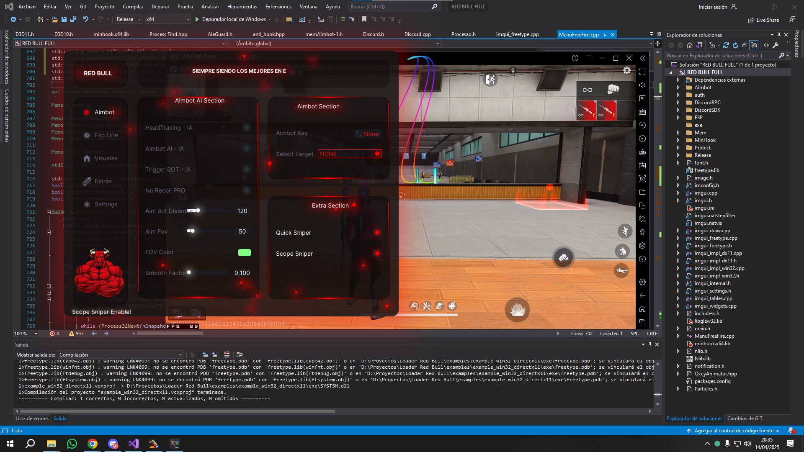Toggle the HeadTraking - IA switch
The image size is (804, 452).
pos(247,128)
